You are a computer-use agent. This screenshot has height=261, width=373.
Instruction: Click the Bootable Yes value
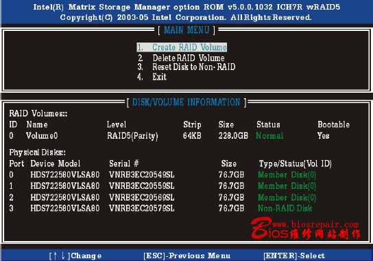(x=323, y=135)
